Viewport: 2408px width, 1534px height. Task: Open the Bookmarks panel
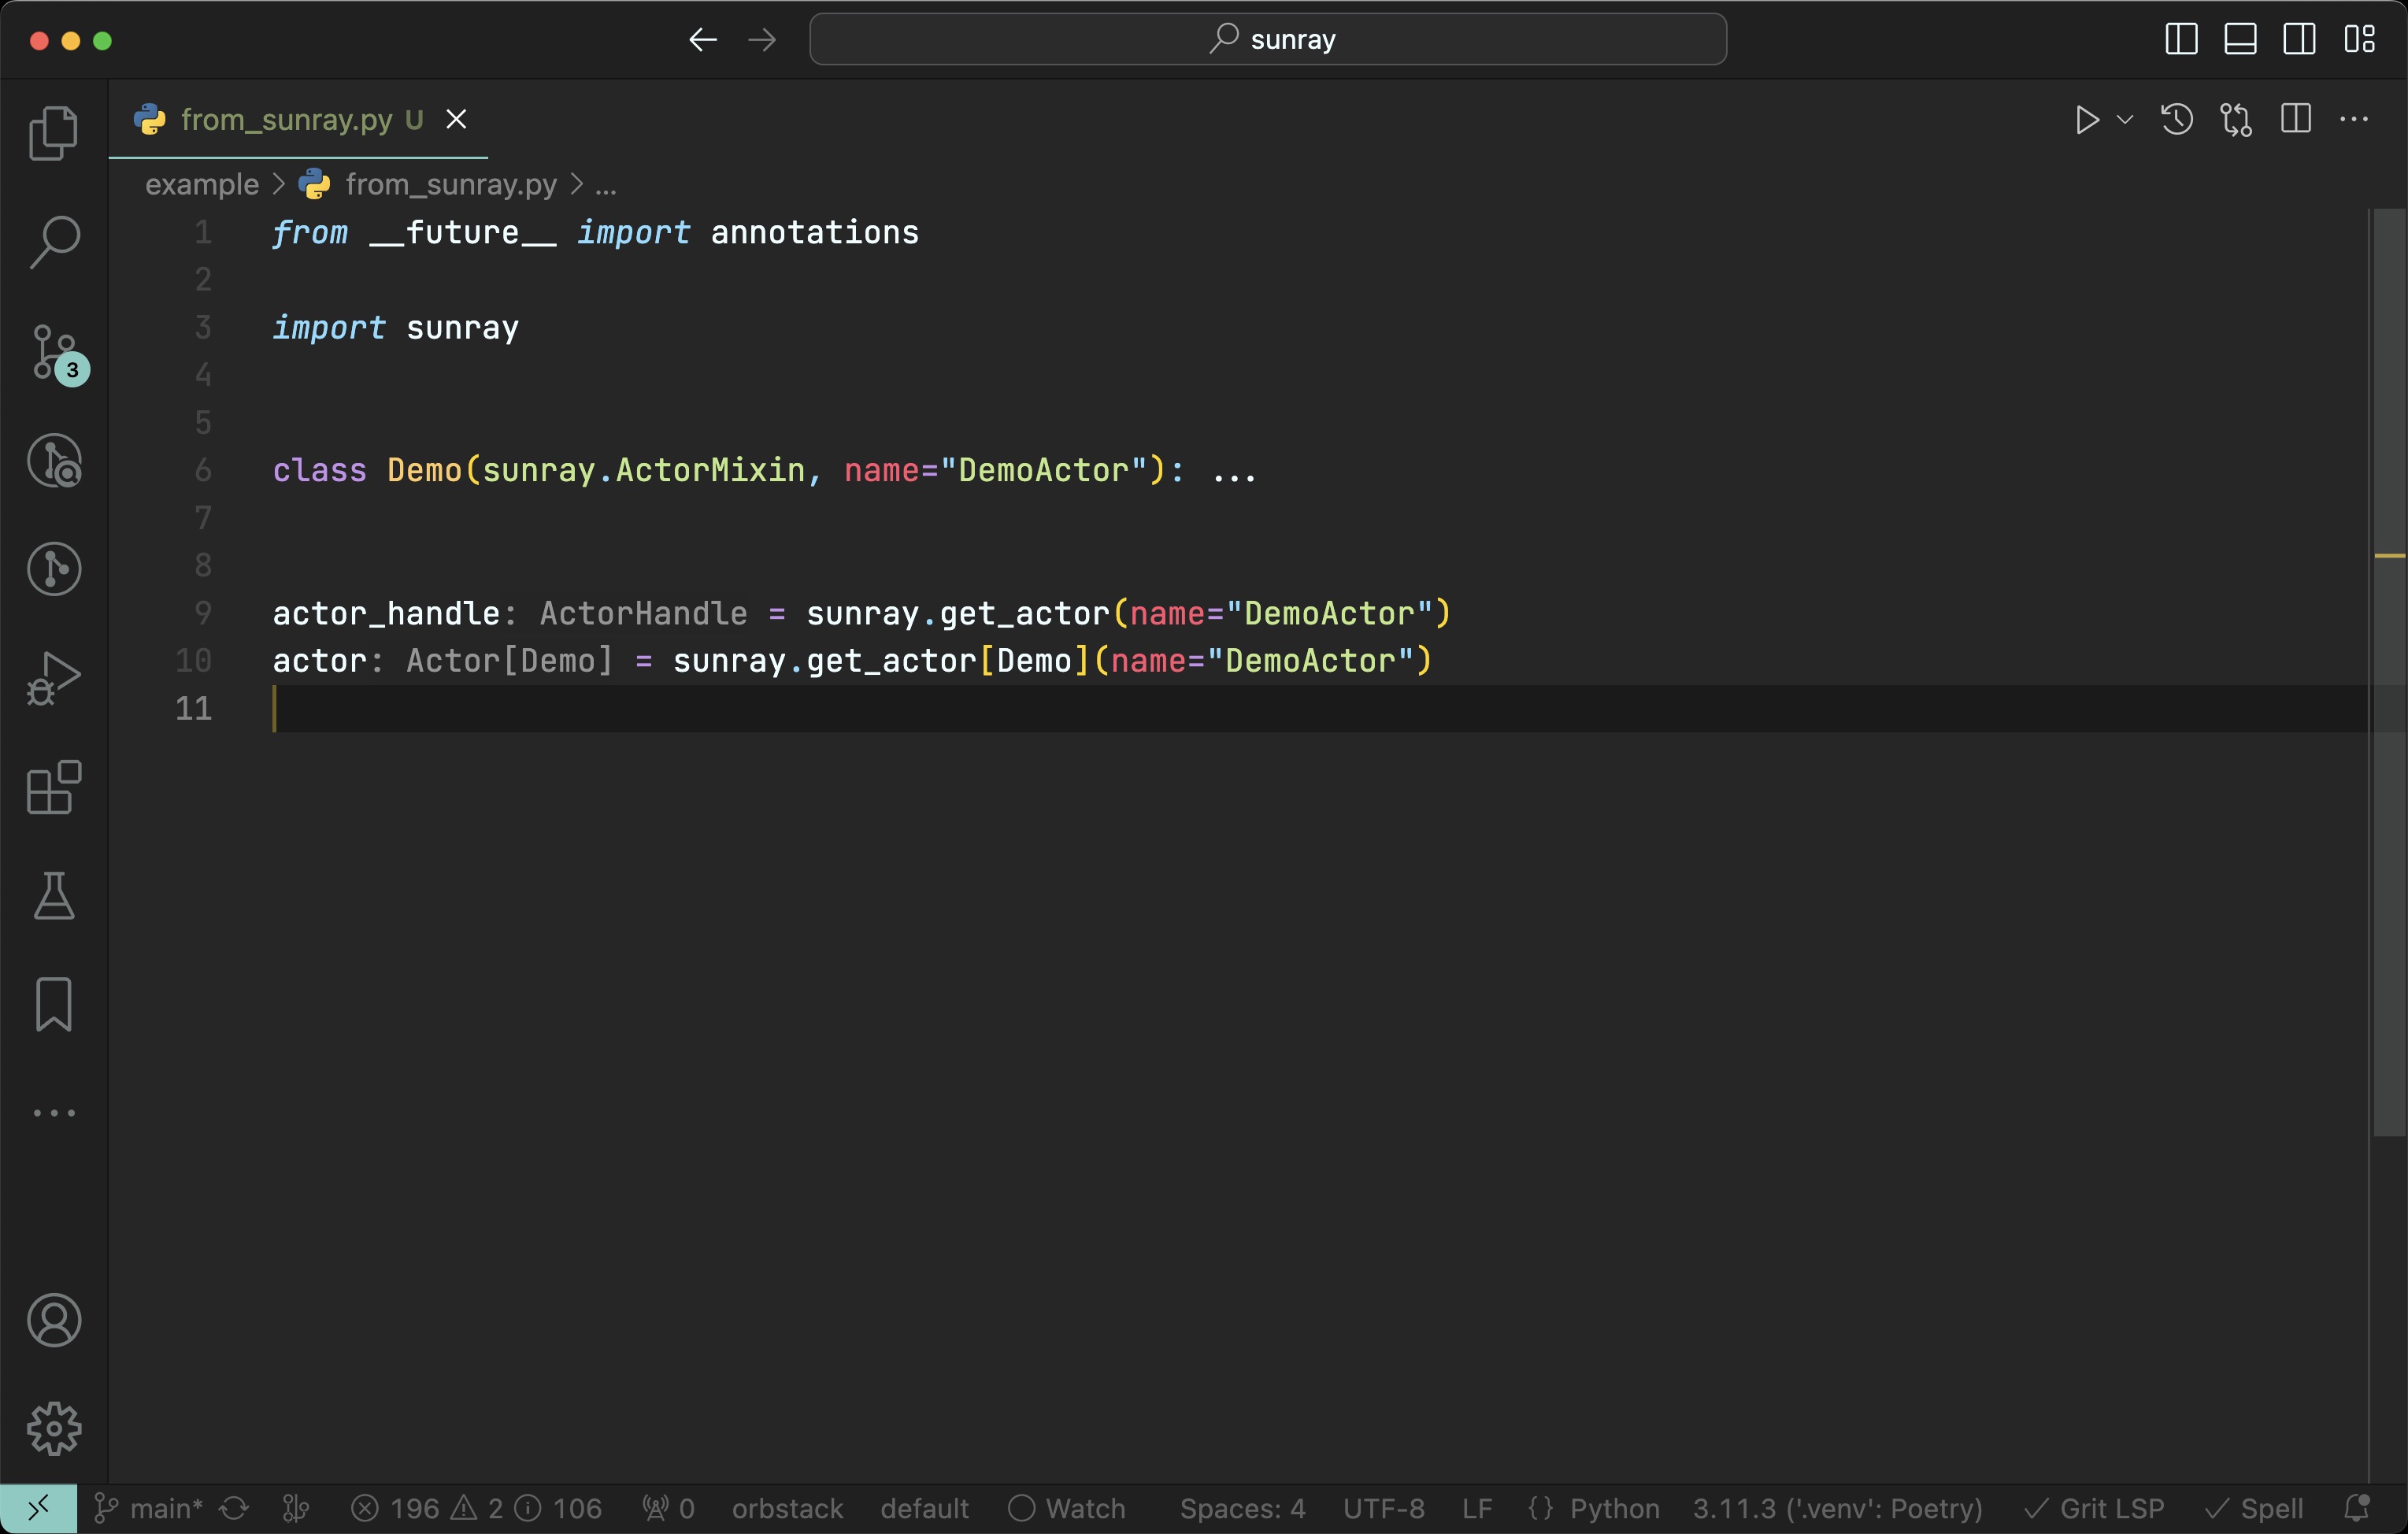54,1004
